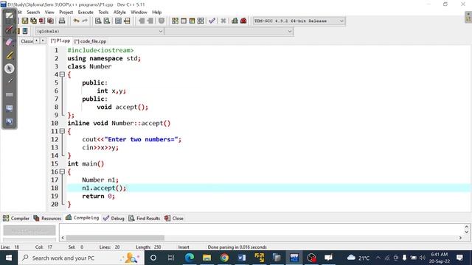Collapse the class Number block at line 4
The height and width of the screenshot is (265, 472).
click(x=62, y=74)
